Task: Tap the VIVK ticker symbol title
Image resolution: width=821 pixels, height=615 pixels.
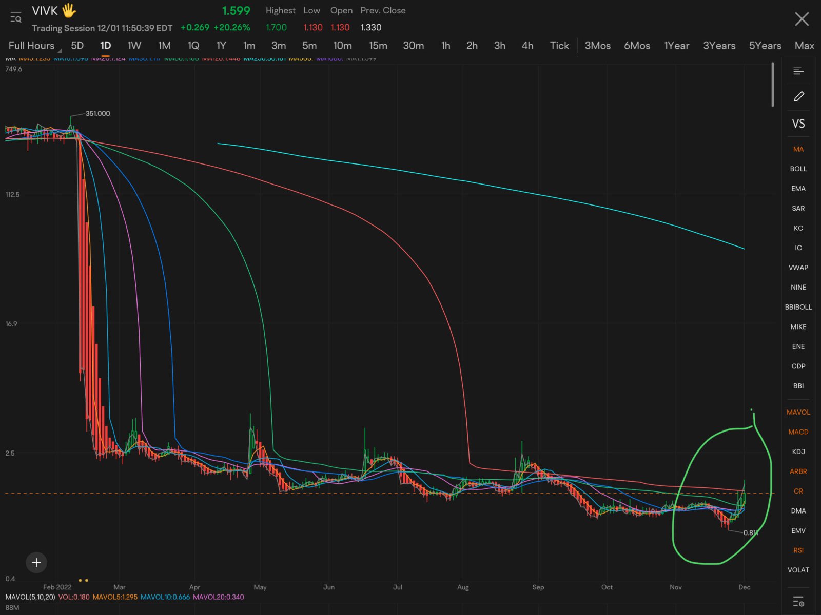Action: click(45, 11)
